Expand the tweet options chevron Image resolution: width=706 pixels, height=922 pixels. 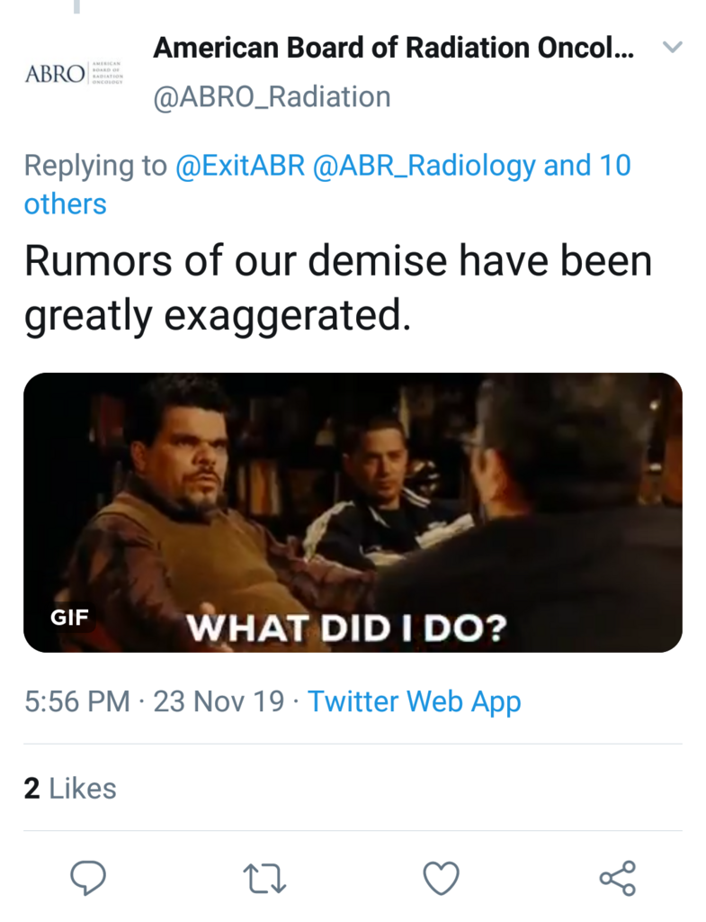point(672,47)
